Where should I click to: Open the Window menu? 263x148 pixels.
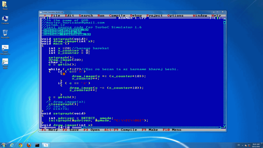click(200, 15)
